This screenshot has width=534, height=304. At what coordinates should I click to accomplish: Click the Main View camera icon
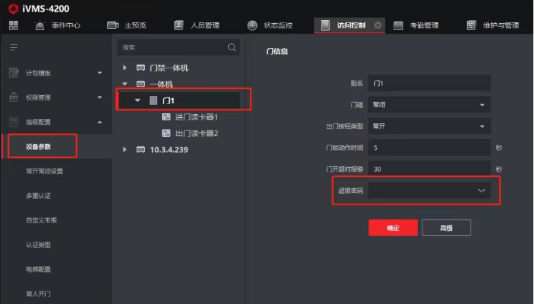tap(113, 25)
